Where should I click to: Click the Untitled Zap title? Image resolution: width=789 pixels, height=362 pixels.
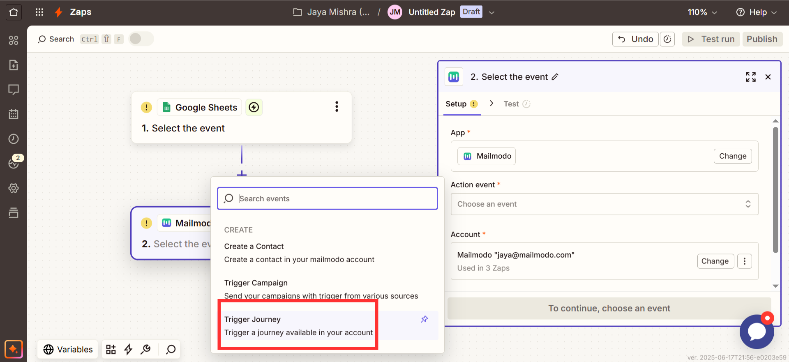pos(432,12)
